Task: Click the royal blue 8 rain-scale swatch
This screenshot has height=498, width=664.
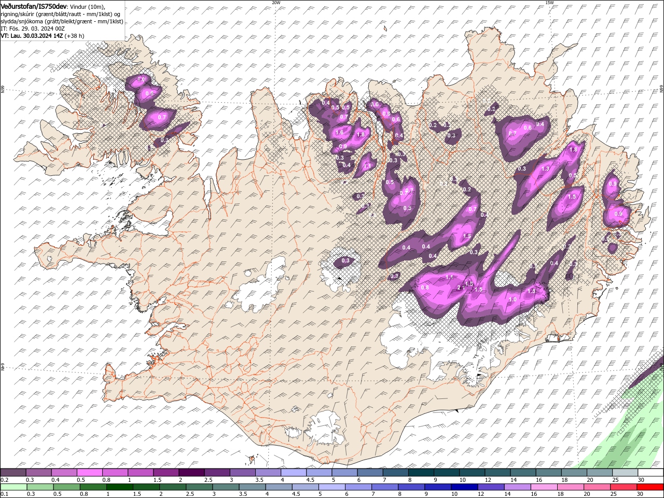Action: tap(411, 487)
